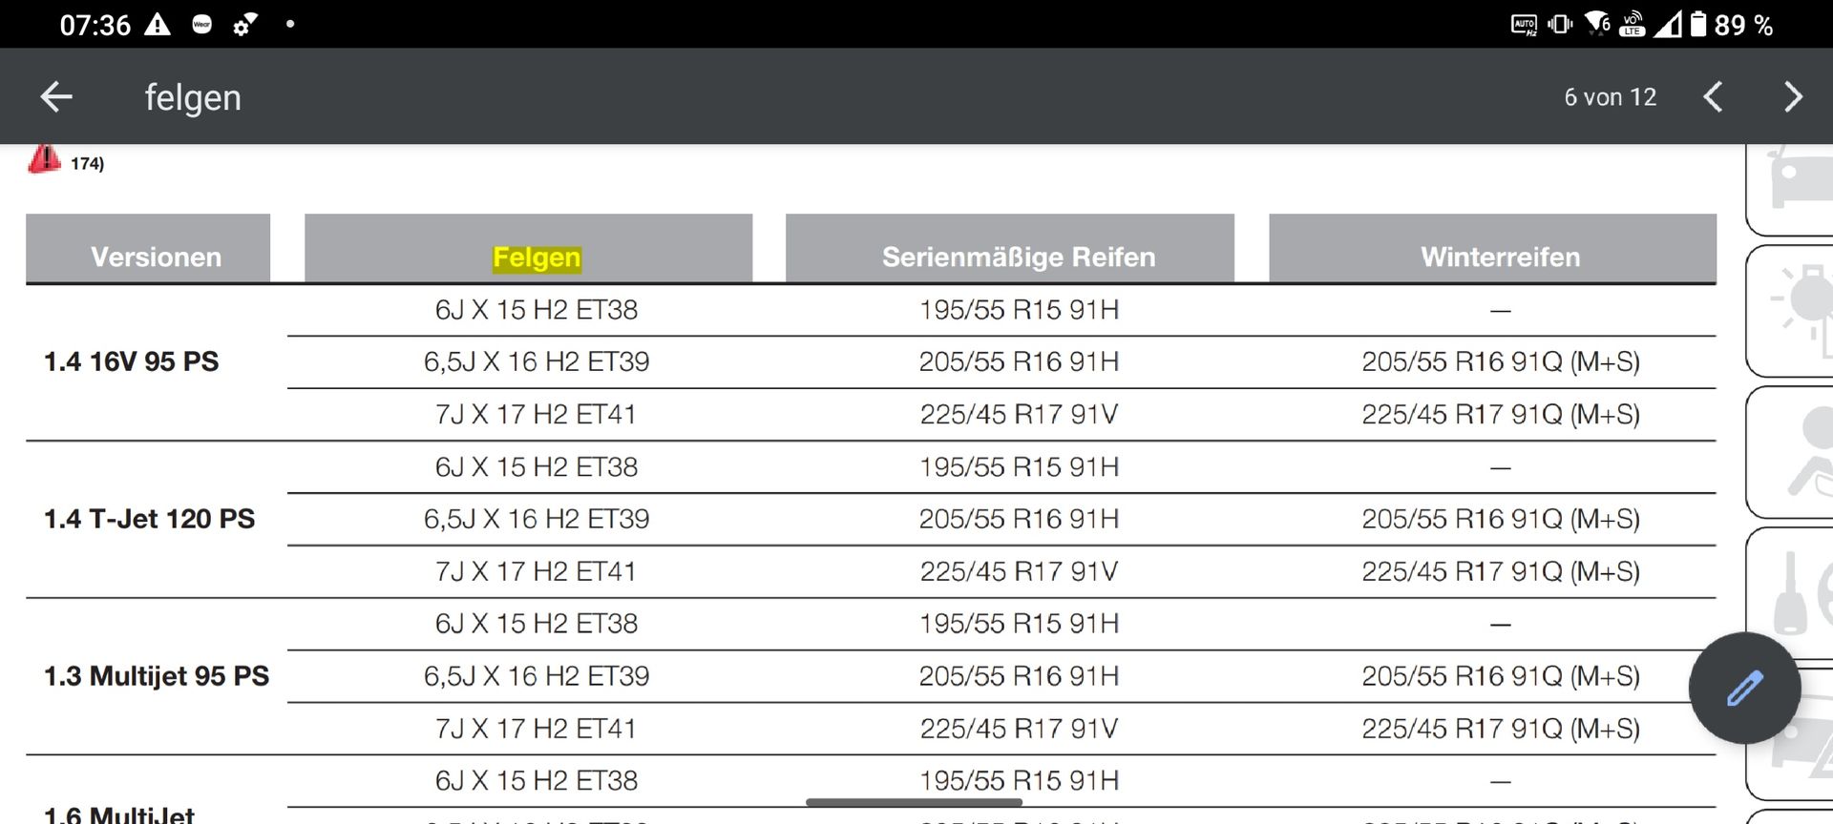
Task: Tap the 'Serienmäßige Reifen' column header
Action: tap(1019, 257)
